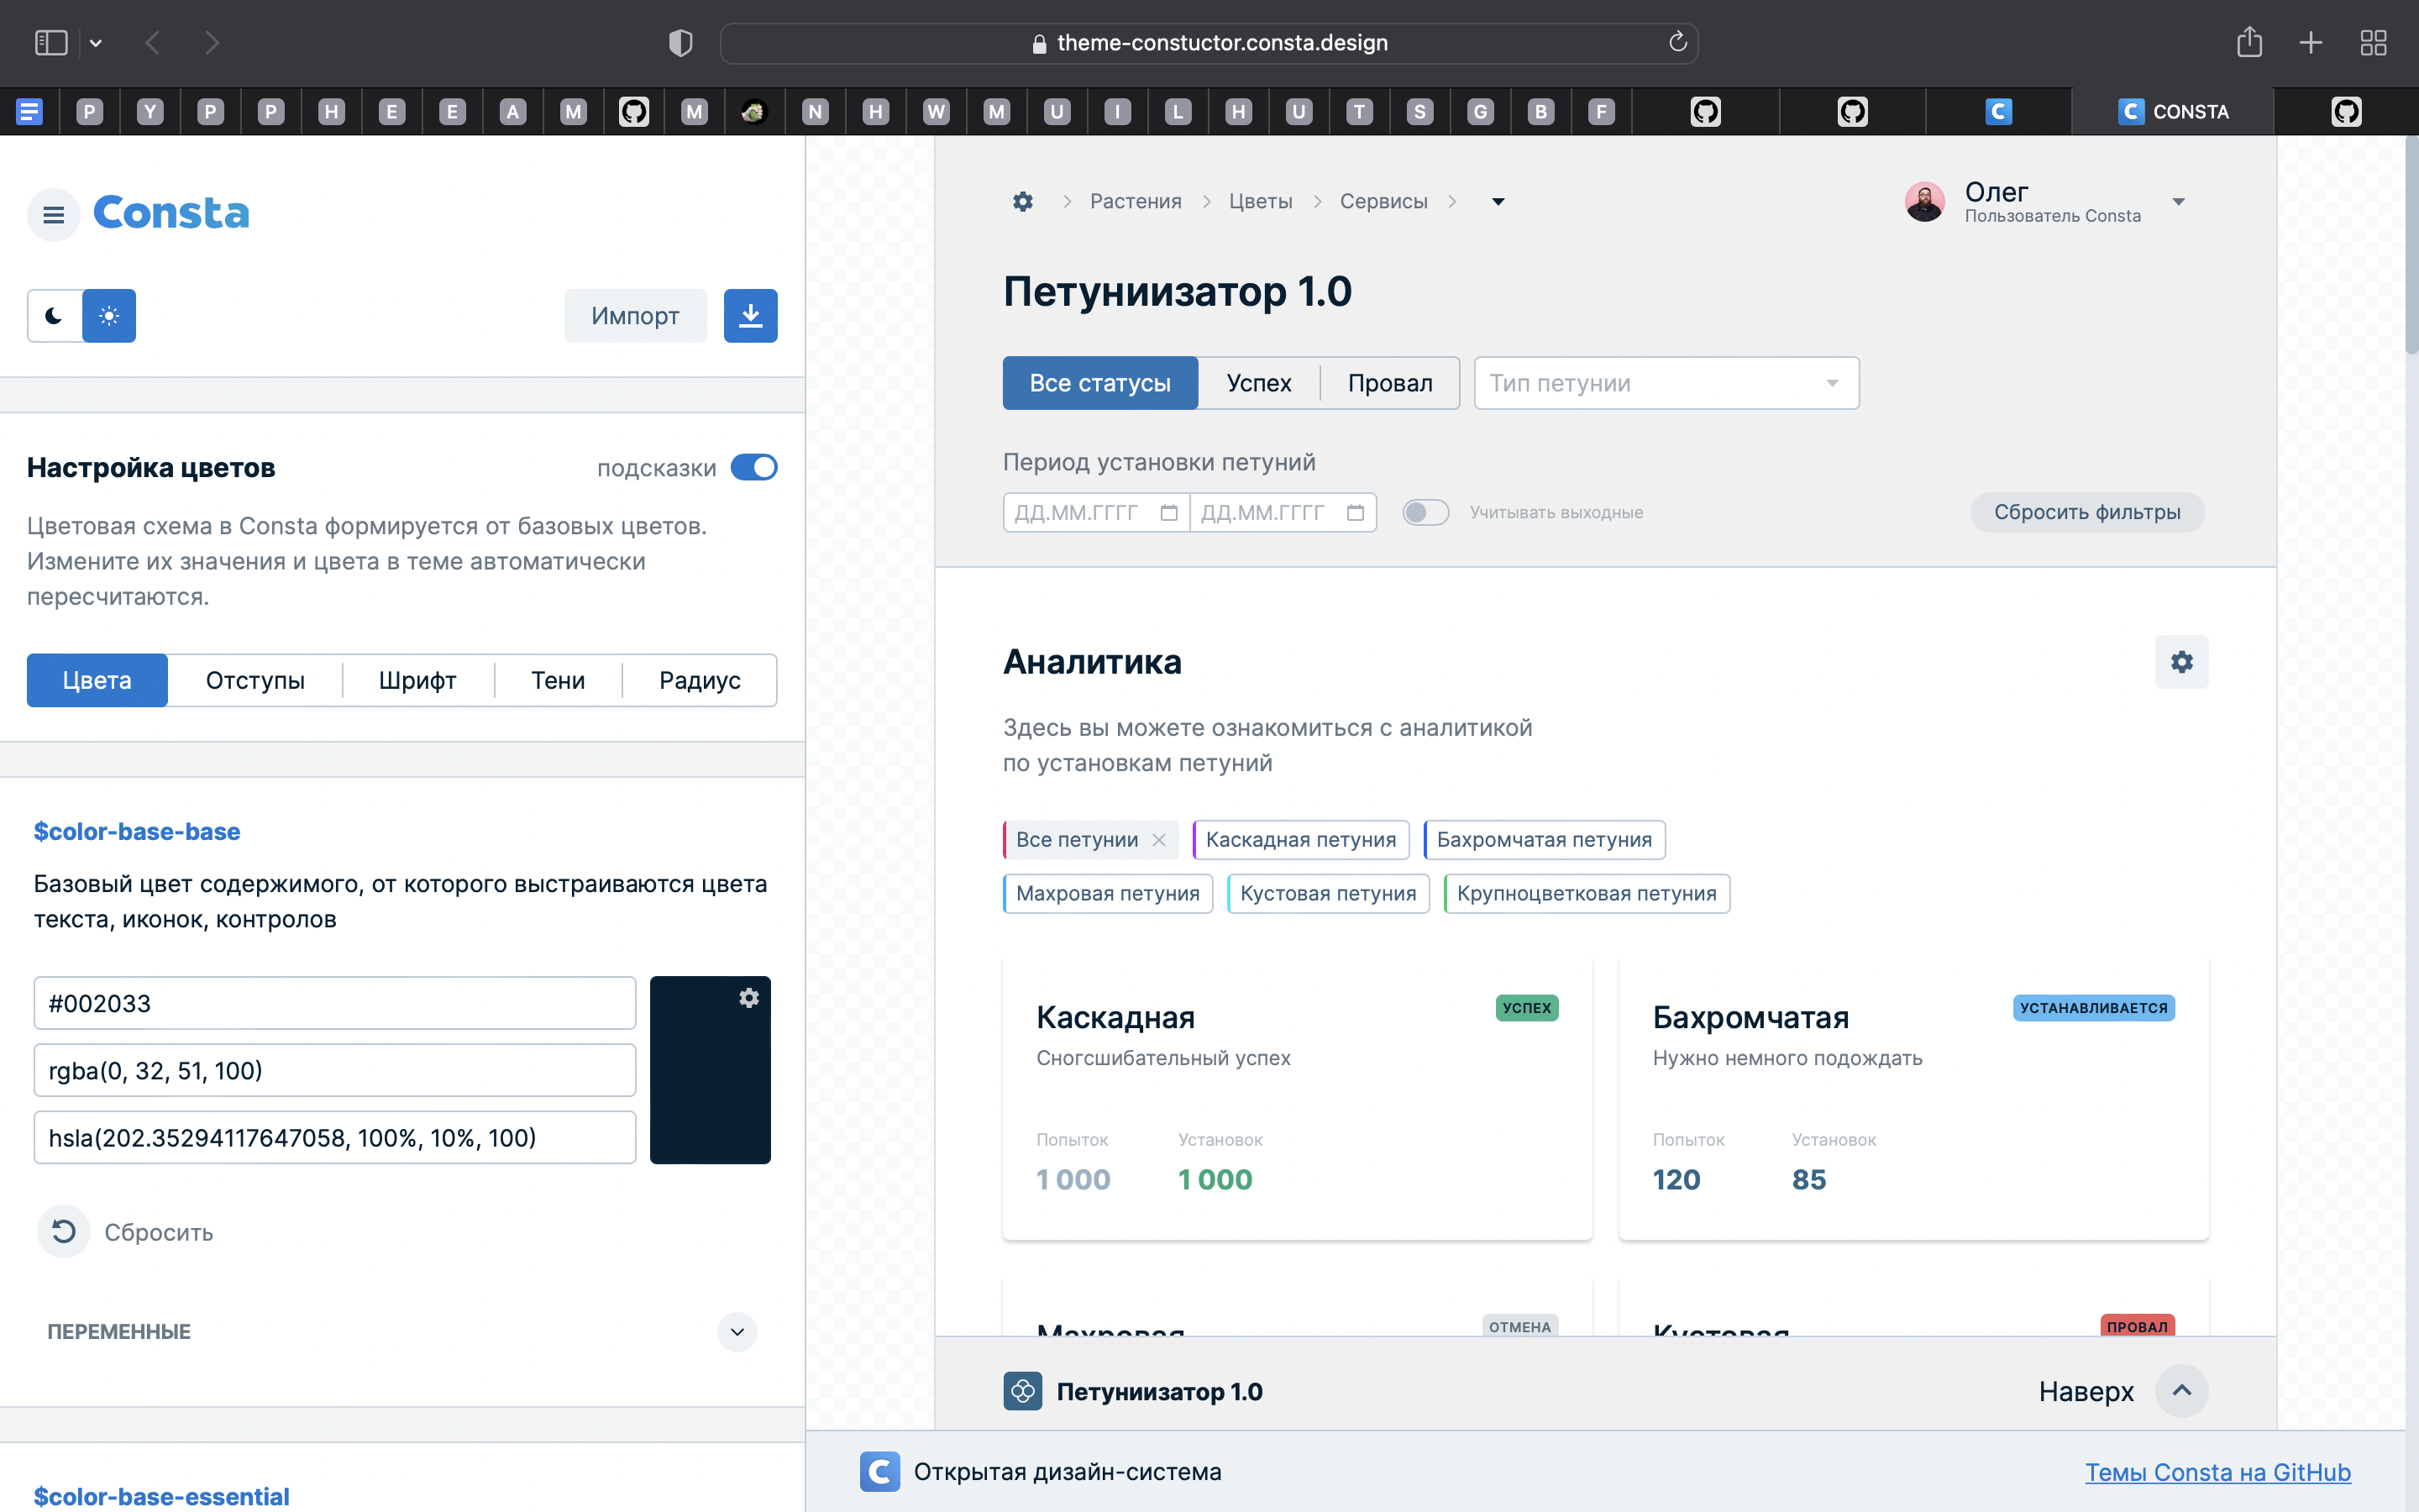Switch to the Шрифт tab
Screen dimensions: 2419x1512
point(417,680)
